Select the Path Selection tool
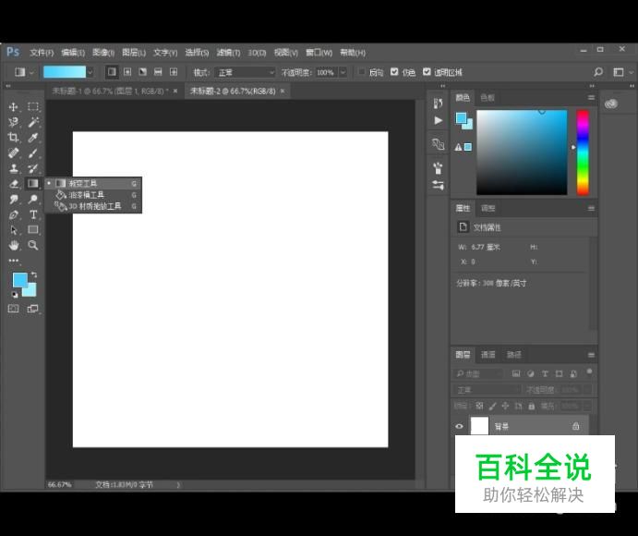 click(x=13, y=230)
